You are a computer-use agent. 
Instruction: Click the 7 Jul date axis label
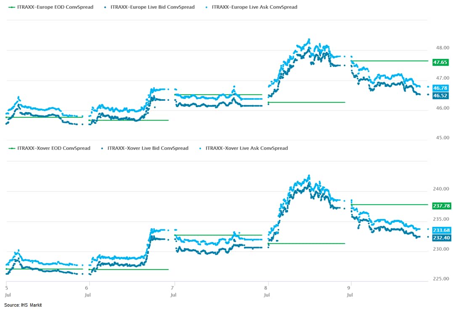pos(173,291)
